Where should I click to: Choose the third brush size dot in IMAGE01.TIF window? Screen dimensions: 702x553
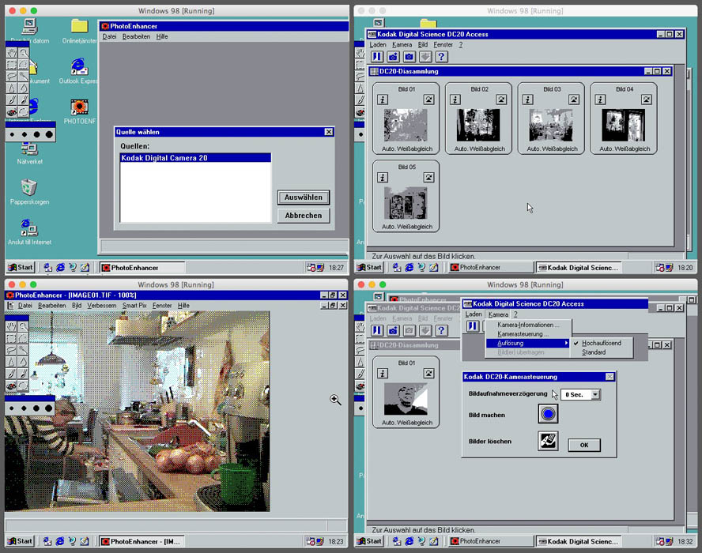coord(36,408)
